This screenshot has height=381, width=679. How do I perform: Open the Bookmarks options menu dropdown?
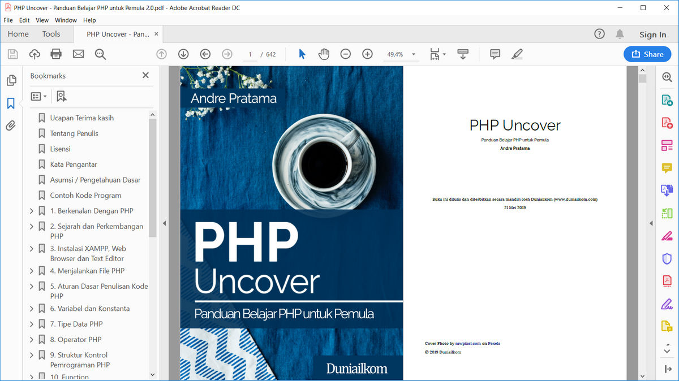[x=38, y=97]
